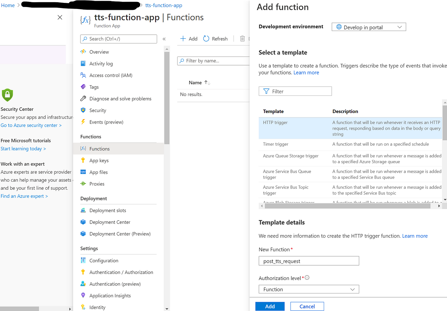Viewport: 447px width, 311px height.
Task: Click tts-function-app breadcrumb link
Action: [164, 5]
